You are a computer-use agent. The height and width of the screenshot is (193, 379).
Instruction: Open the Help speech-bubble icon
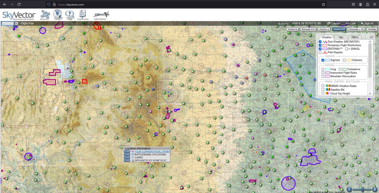(70, 15)
